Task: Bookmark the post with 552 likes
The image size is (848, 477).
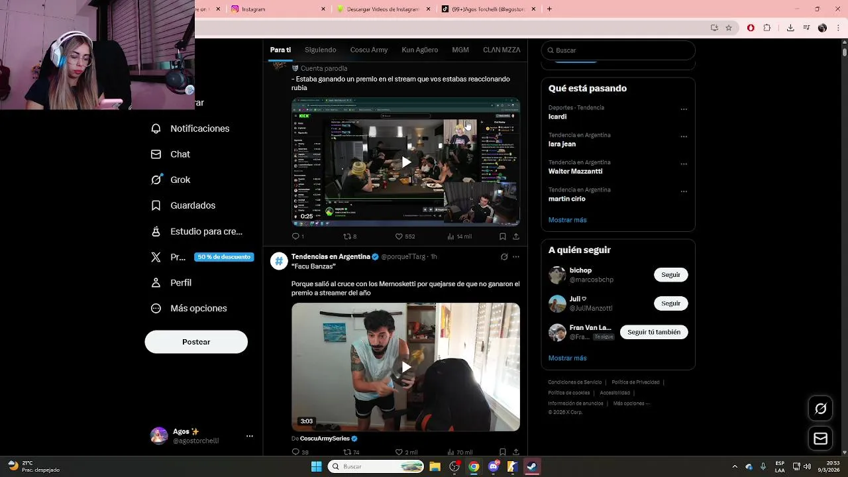Action: pos(502,237)
